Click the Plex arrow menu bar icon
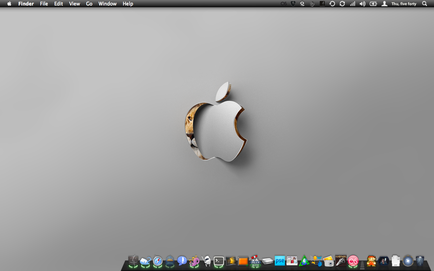This screenshot has height=271, width=434. tap(312, 4)
